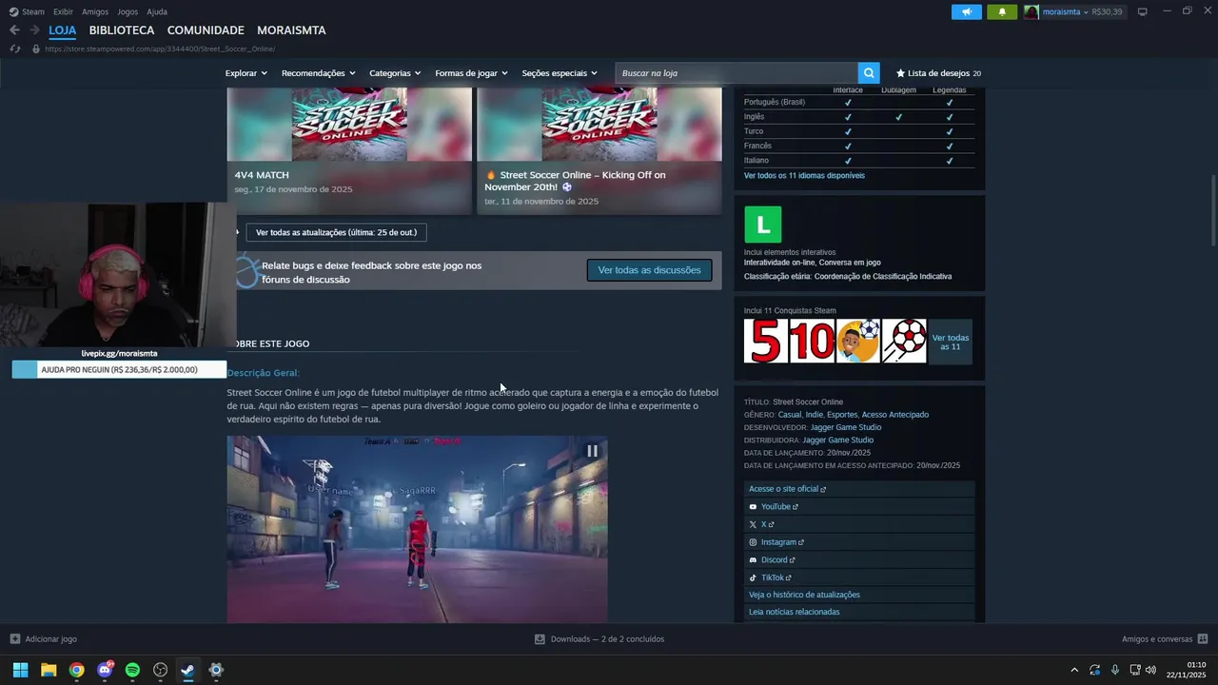Open Amigos e conversas chat icon
This screenshot has height=685, width=1218.
tap(1203, 639)
